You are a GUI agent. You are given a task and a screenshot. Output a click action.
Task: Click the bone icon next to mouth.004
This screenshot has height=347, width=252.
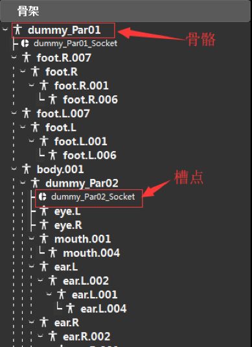(x=52, y=253)
